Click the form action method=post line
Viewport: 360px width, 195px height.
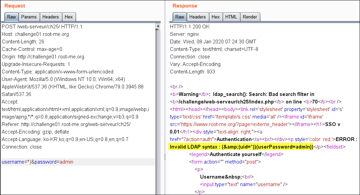click(225, 162)
